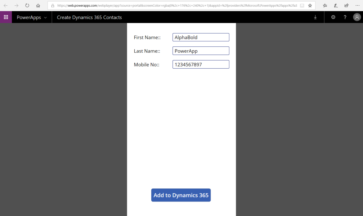The width and height of the screenshot is (363, 216).
Task: Open the app launcher waffle menu
Action: pyautogui.click(x=6, y=17)
